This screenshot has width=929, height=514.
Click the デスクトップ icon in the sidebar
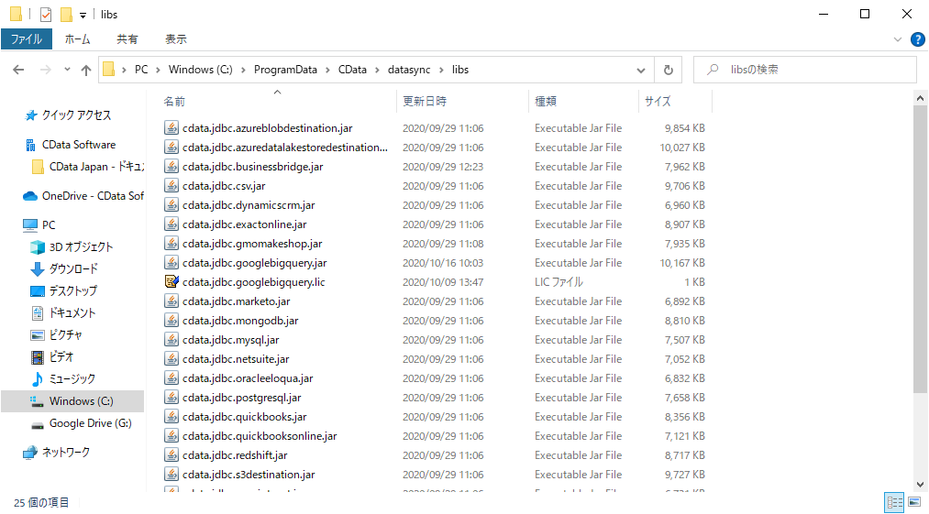(x=38, y=290)
